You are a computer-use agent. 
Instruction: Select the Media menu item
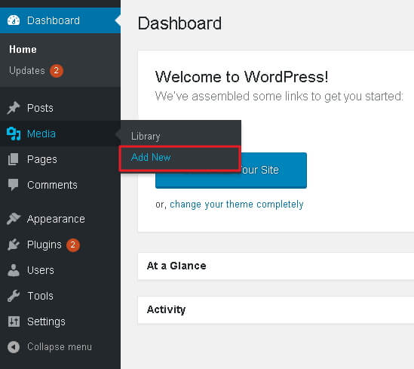[x=60, y=134]
